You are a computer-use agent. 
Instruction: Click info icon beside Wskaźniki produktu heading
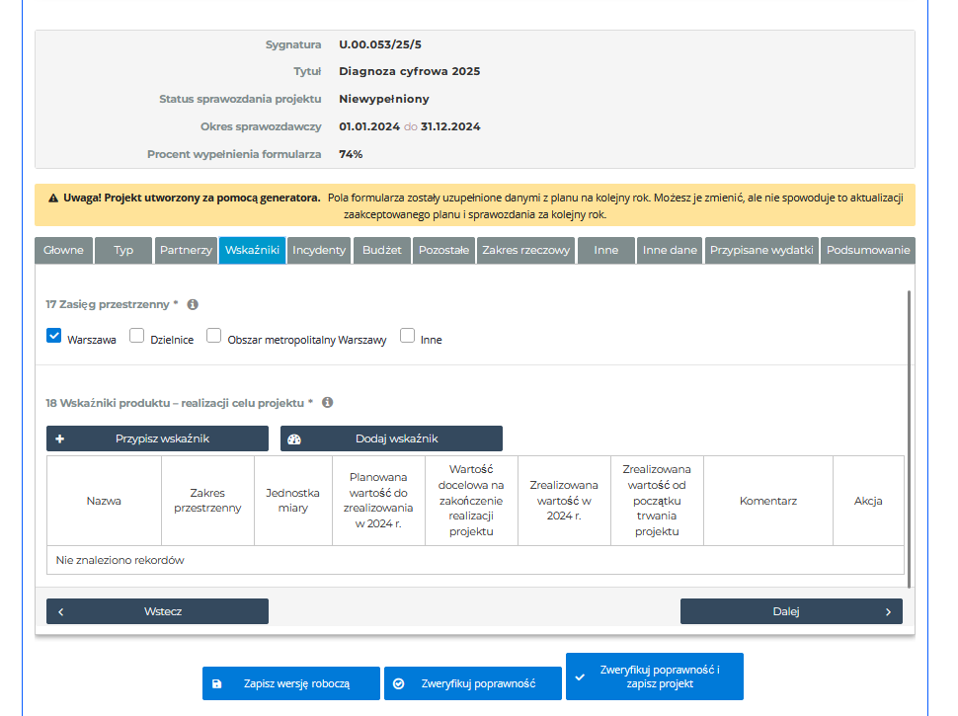coord(327,403)
